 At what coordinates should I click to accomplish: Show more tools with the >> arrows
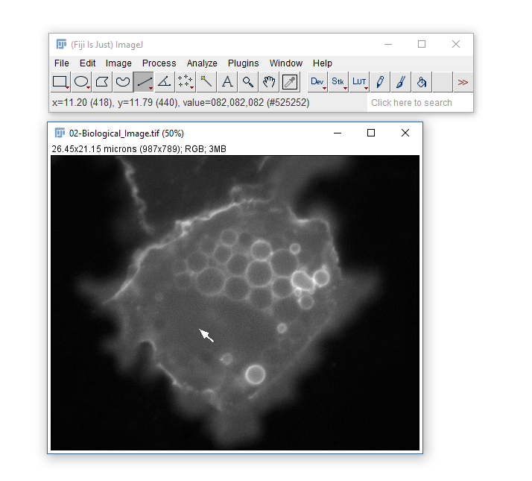pos(463,81)
